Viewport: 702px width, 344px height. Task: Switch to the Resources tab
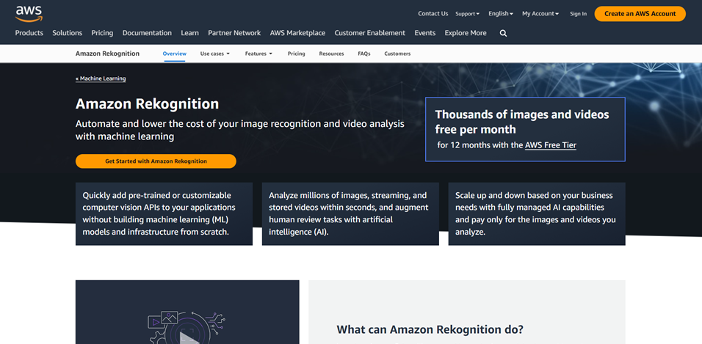tap(331, 54)
